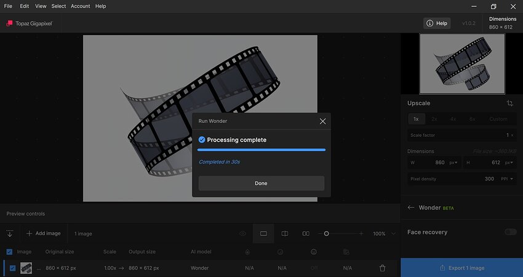Screen dimensions: 523x277
Task: Toggle the select-all images checkbox
Action: coord(9,251)
